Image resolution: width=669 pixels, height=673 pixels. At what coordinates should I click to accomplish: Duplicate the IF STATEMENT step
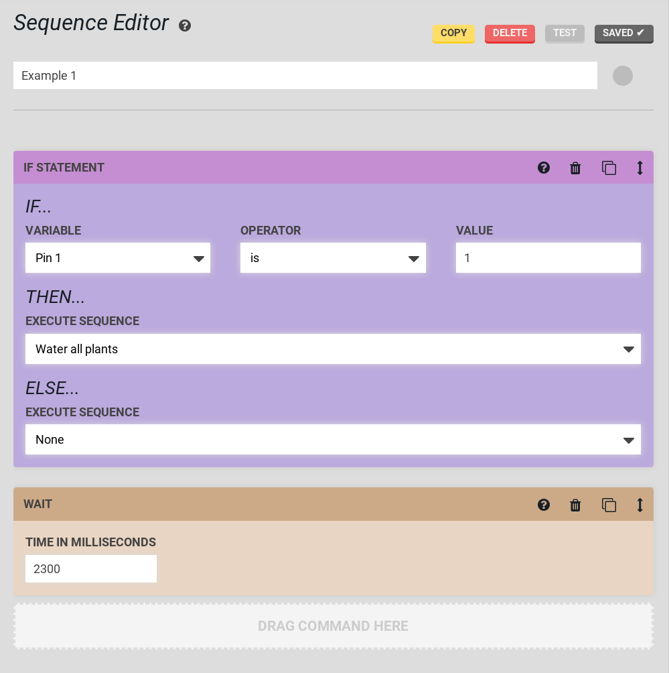click(x=609, y=168)
